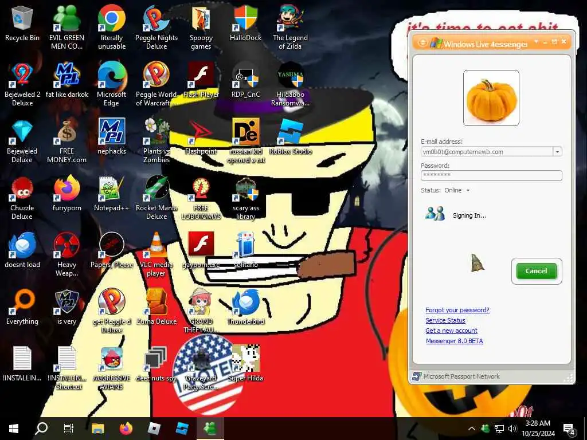Image resolution: width=587 pixels, height=440 pixels.
Task: Open the volume tray icon
Action: point(512,429)
